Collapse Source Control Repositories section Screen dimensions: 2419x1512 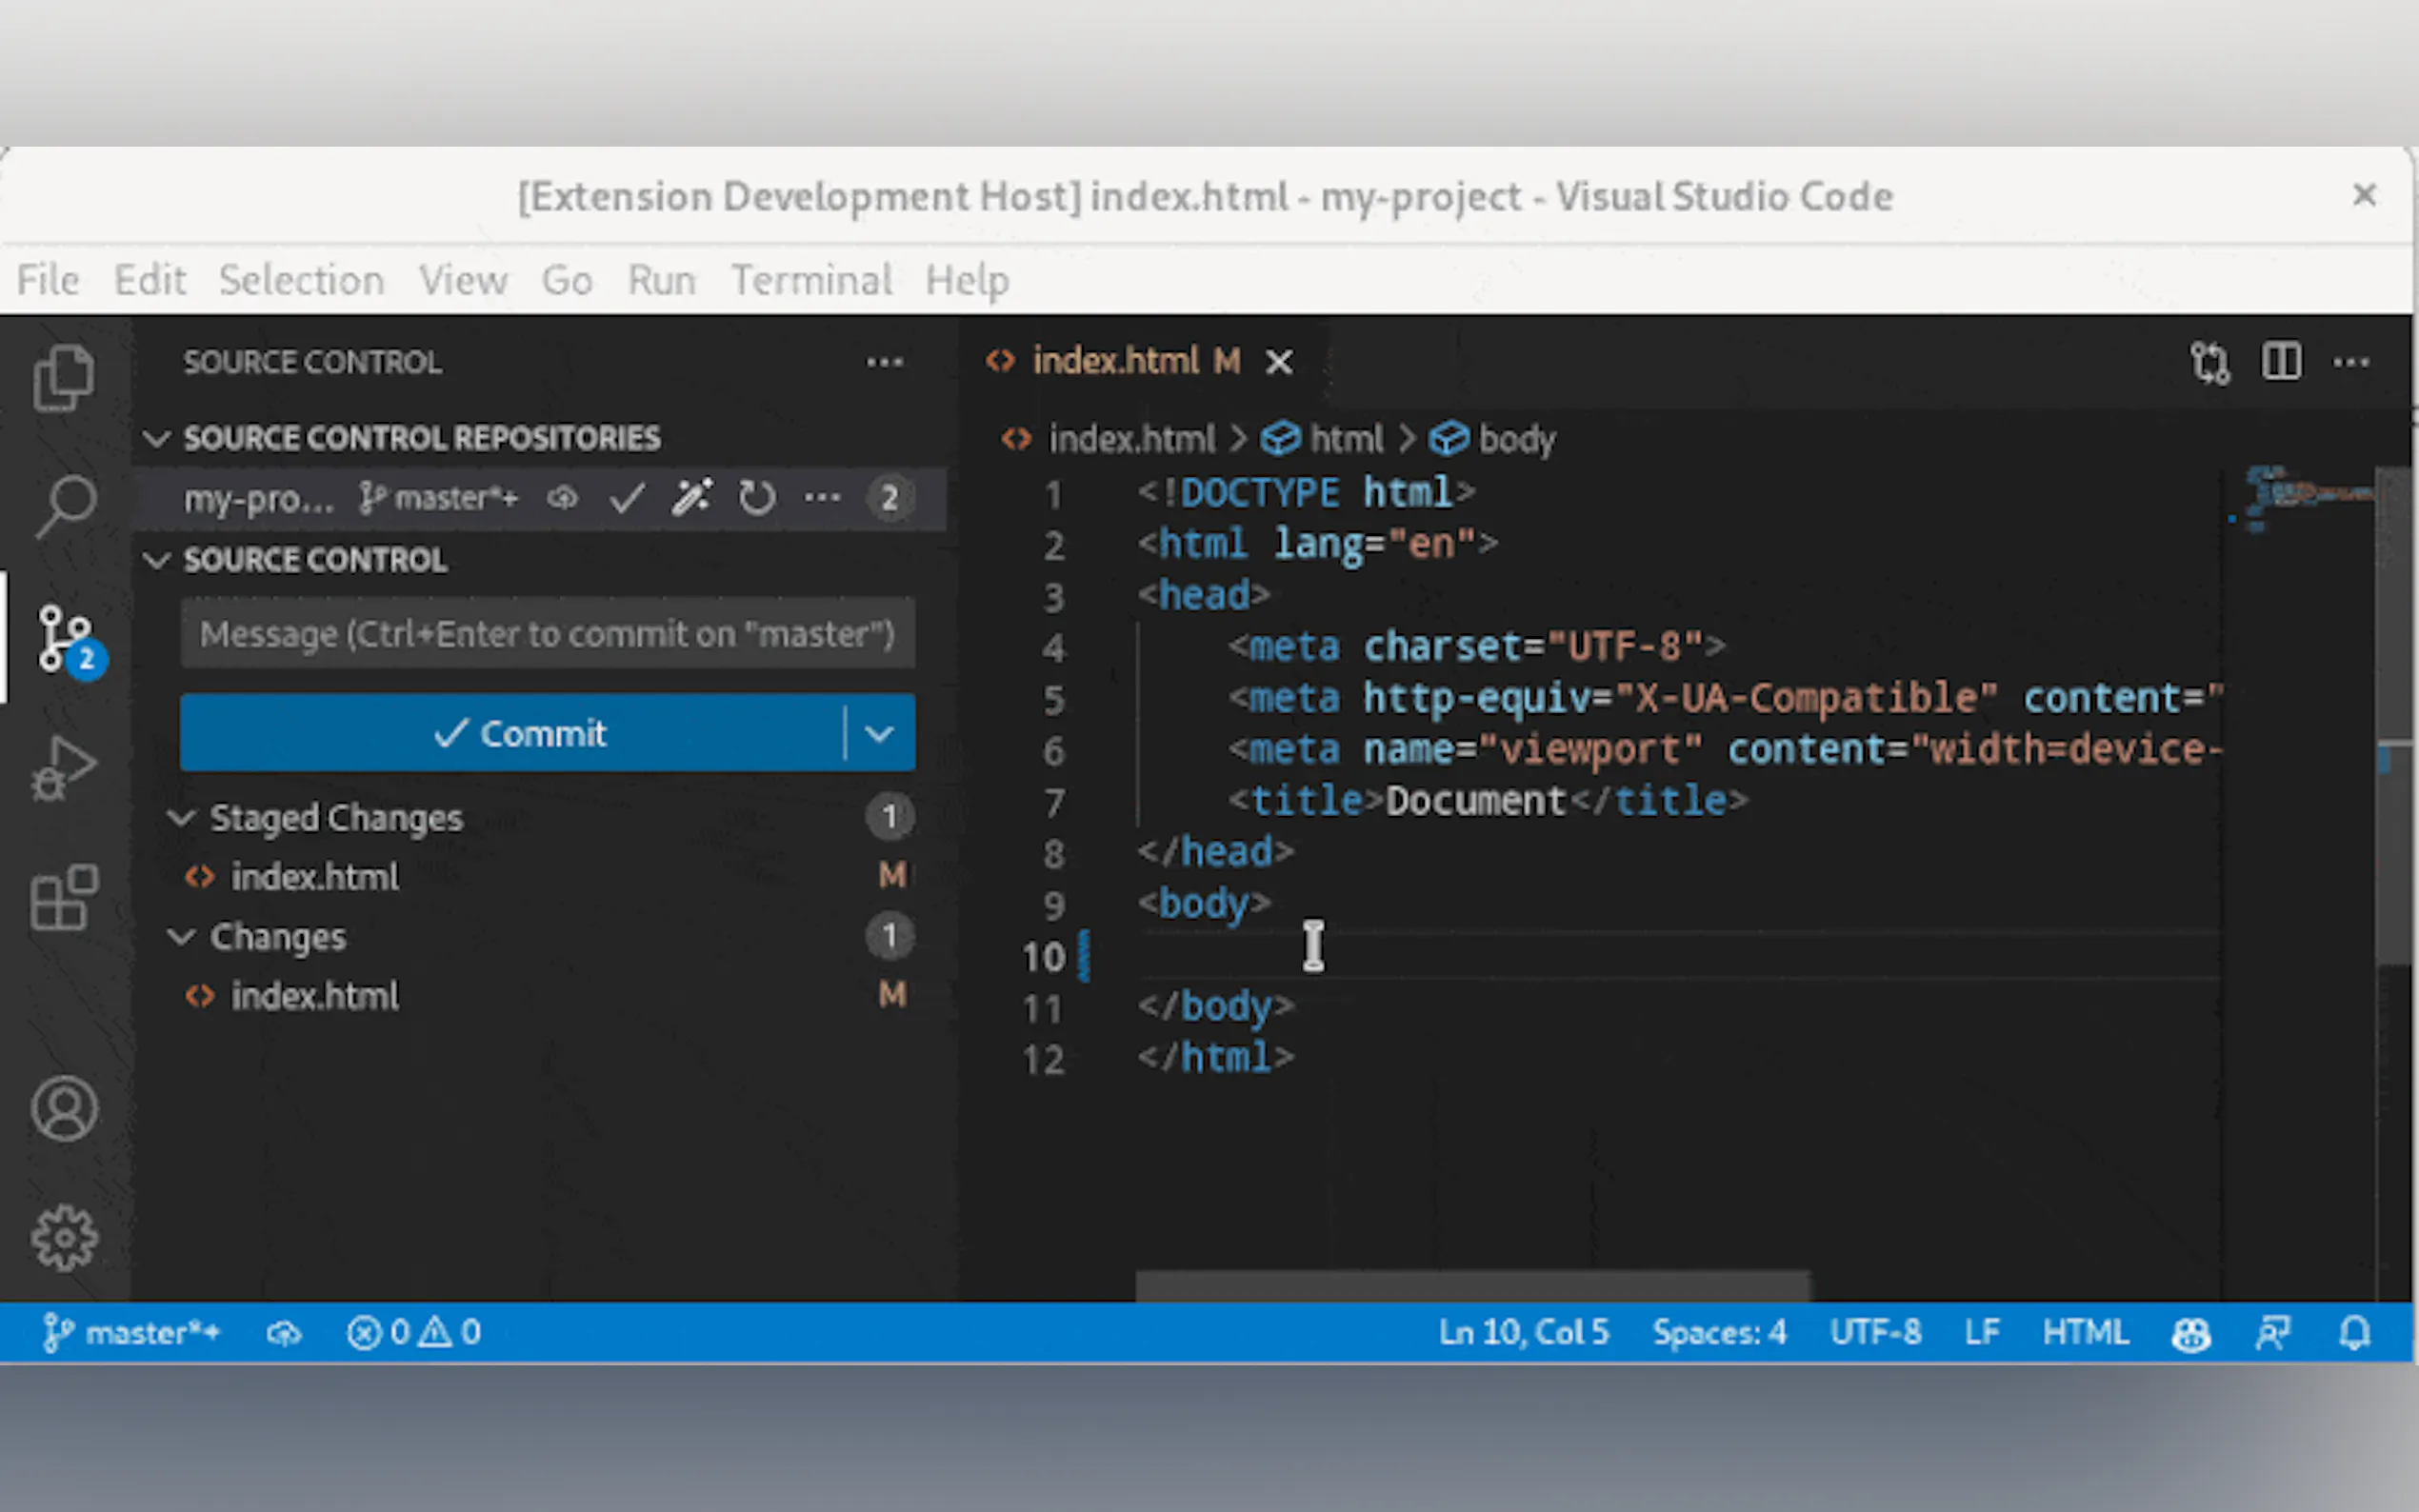coord(157,438)
